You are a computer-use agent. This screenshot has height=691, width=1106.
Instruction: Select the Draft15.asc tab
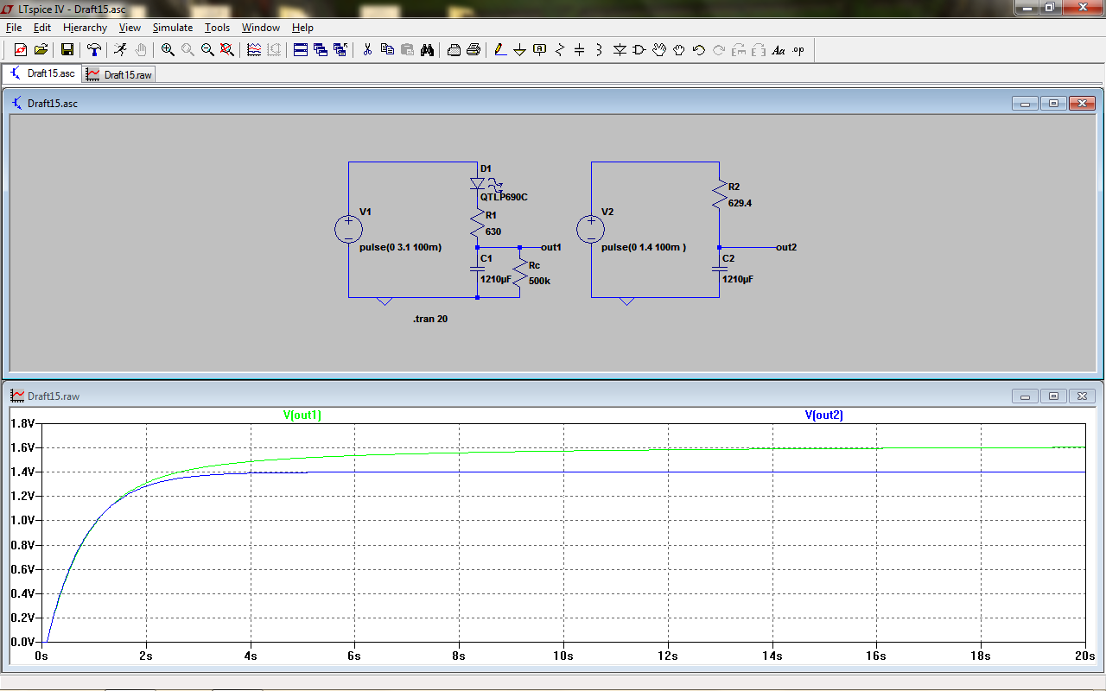point(43,74)
